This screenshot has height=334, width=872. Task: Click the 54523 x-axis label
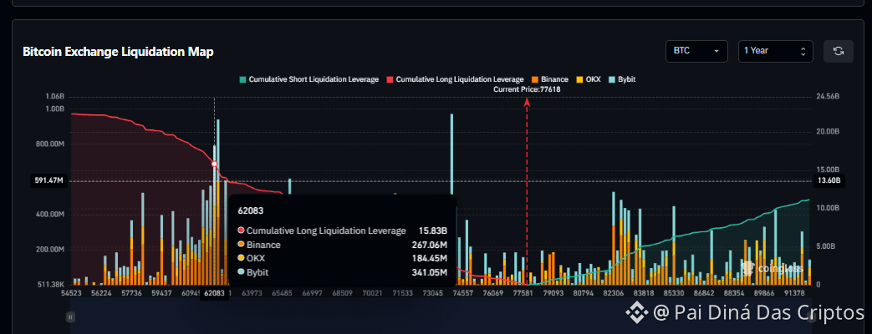tap(71, 293)
